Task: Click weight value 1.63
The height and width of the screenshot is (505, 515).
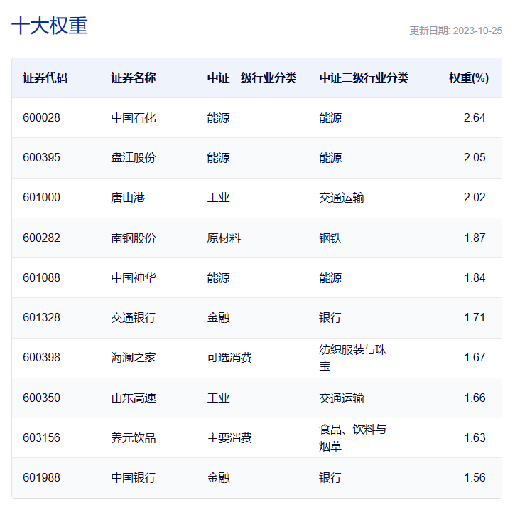Action: (475, 437)
